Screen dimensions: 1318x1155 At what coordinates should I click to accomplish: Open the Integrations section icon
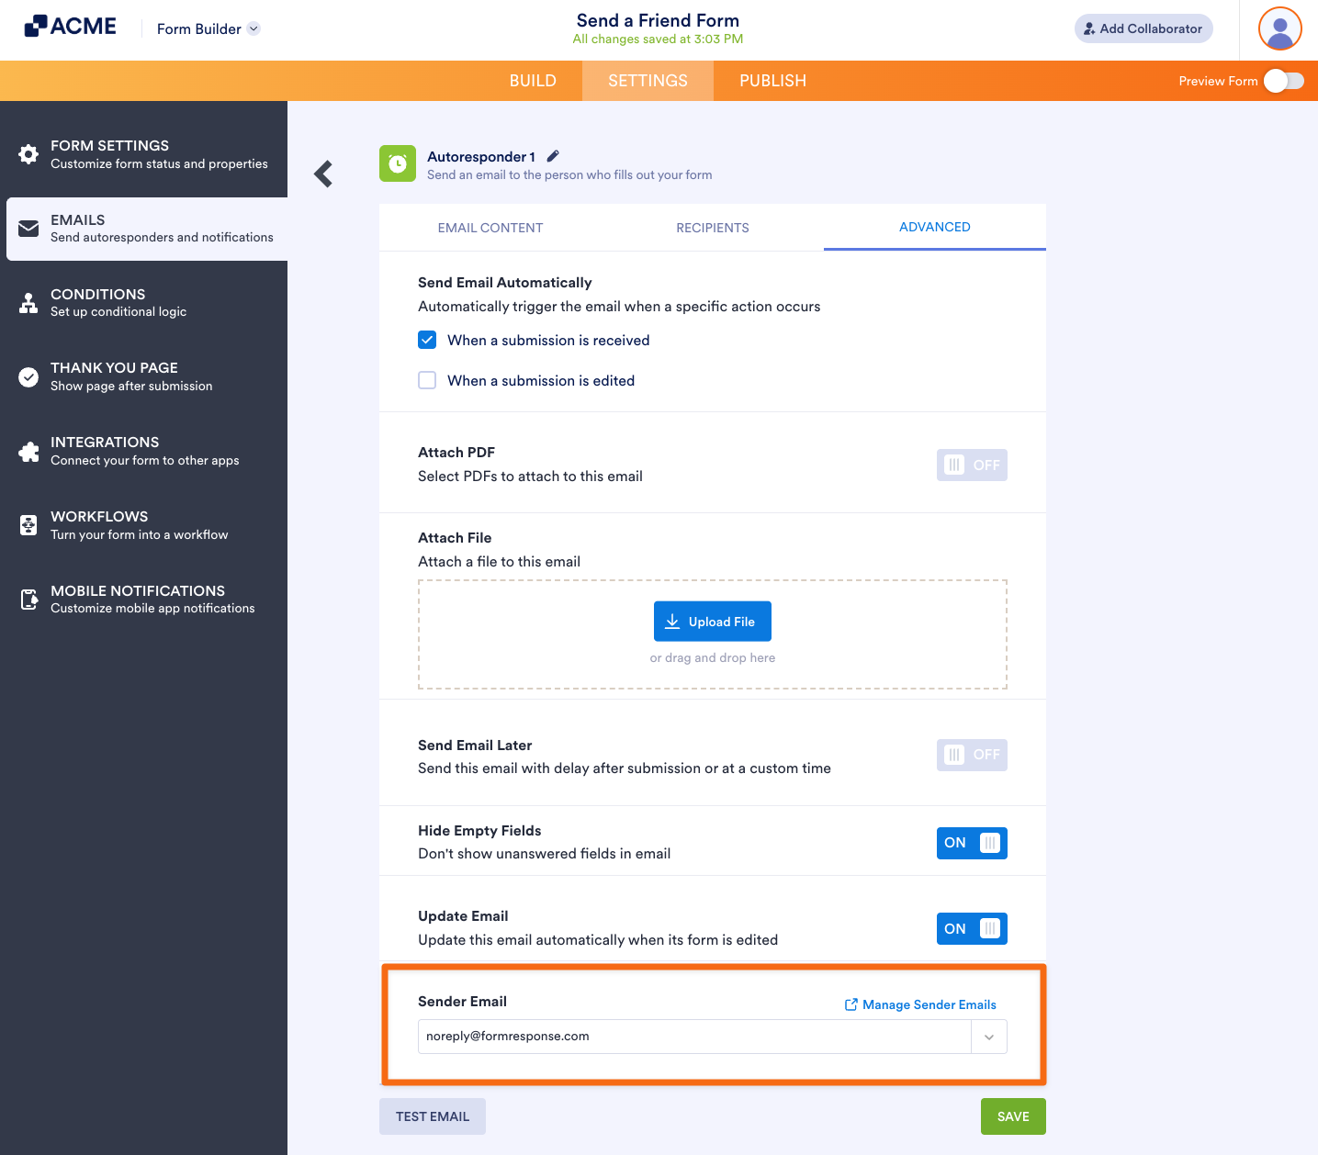click(x=28, y=451)
